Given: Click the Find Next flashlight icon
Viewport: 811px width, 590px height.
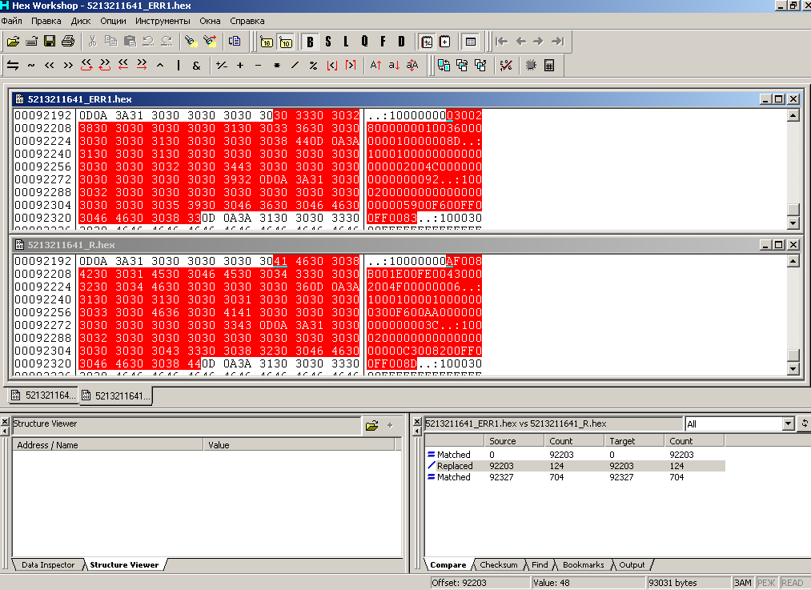Looking at the screenshot, I should 210,42.
